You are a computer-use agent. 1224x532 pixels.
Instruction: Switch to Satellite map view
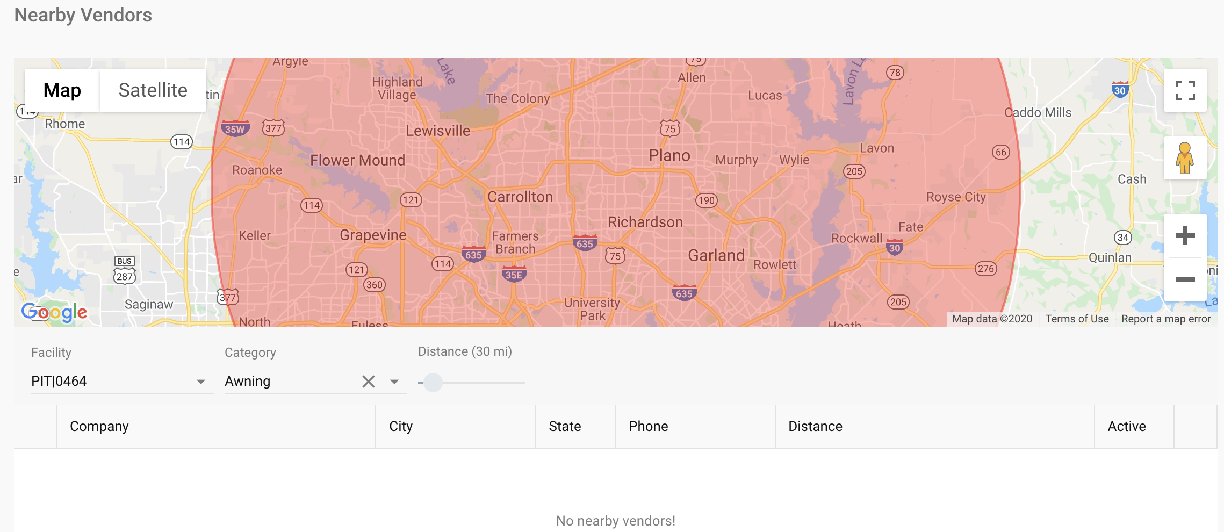[153, 90]
